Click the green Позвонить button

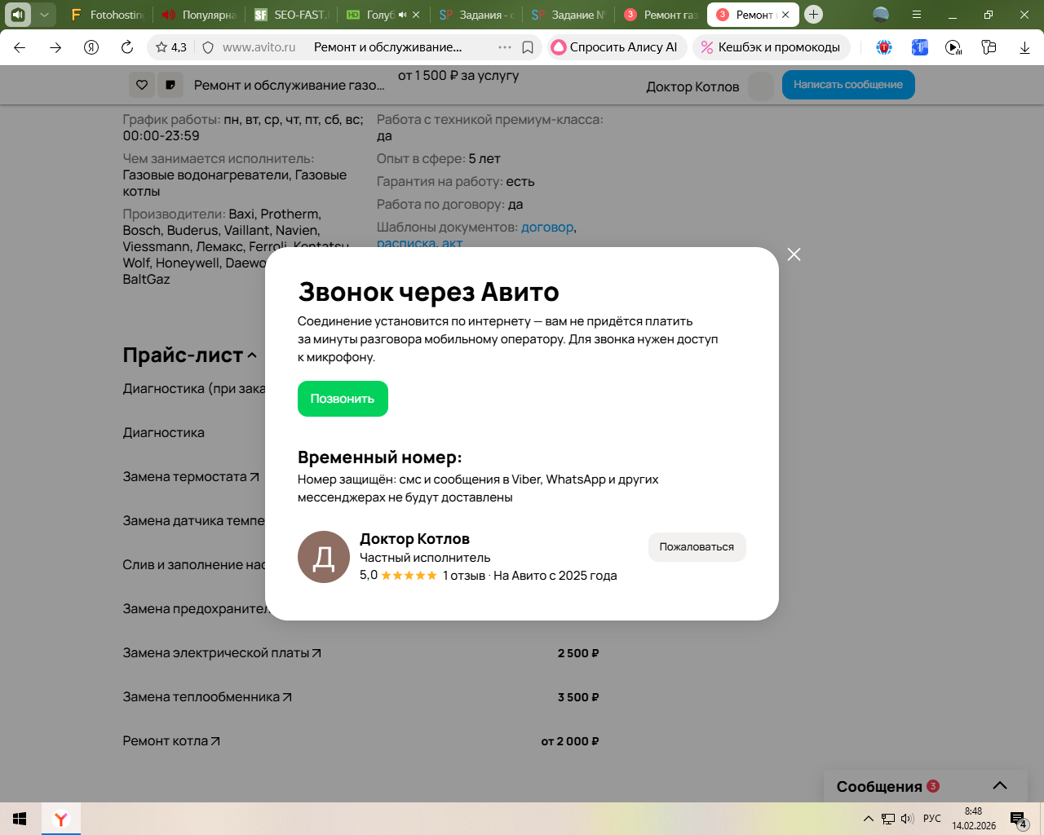coord(343,399)
